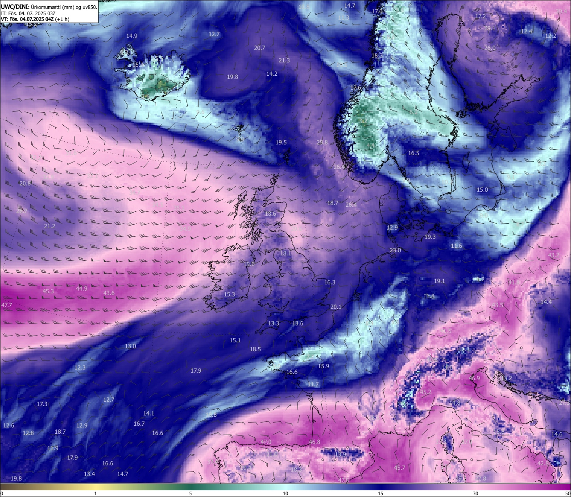
Task: Select the 21.3 value label
Action: tap(284, 60)
